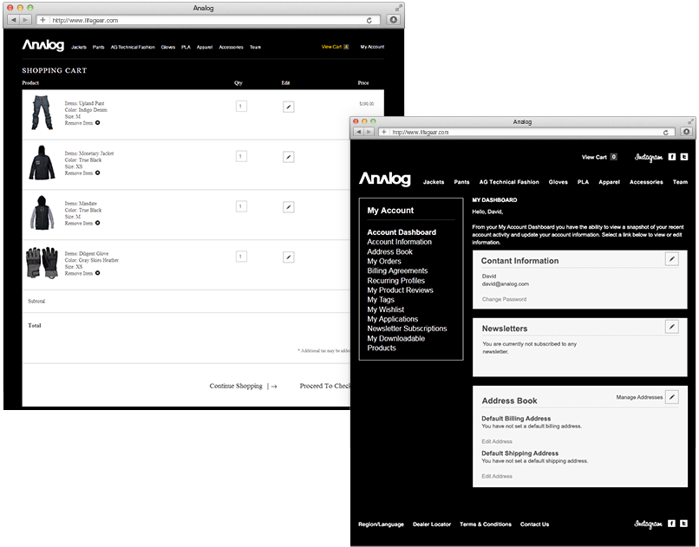The image size is (699, 547).
Task: Edit the Contact Information panel
Action: 672,259
